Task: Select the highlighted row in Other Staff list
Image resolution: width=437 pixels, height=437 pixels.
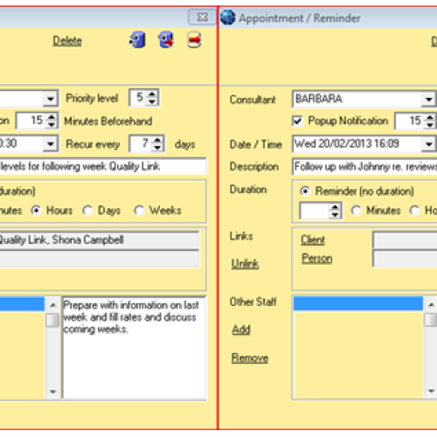Action: coord(358,303)
